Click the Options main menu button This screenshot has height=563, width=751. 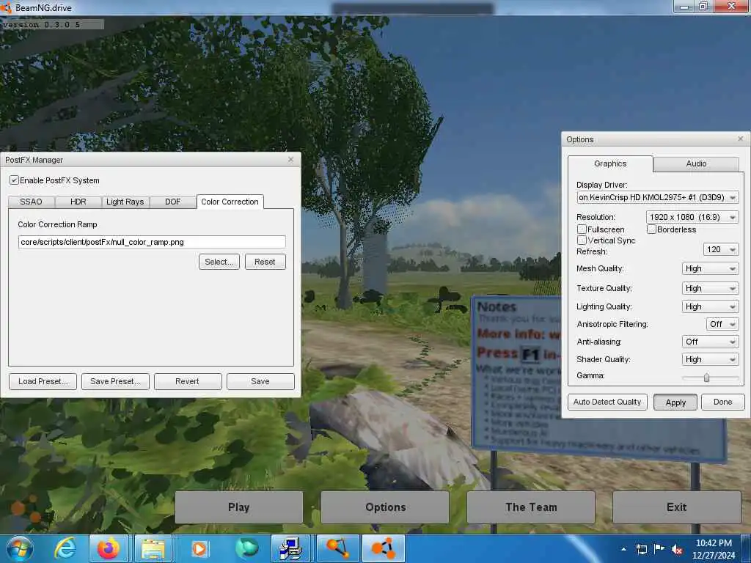pos(385,507)
